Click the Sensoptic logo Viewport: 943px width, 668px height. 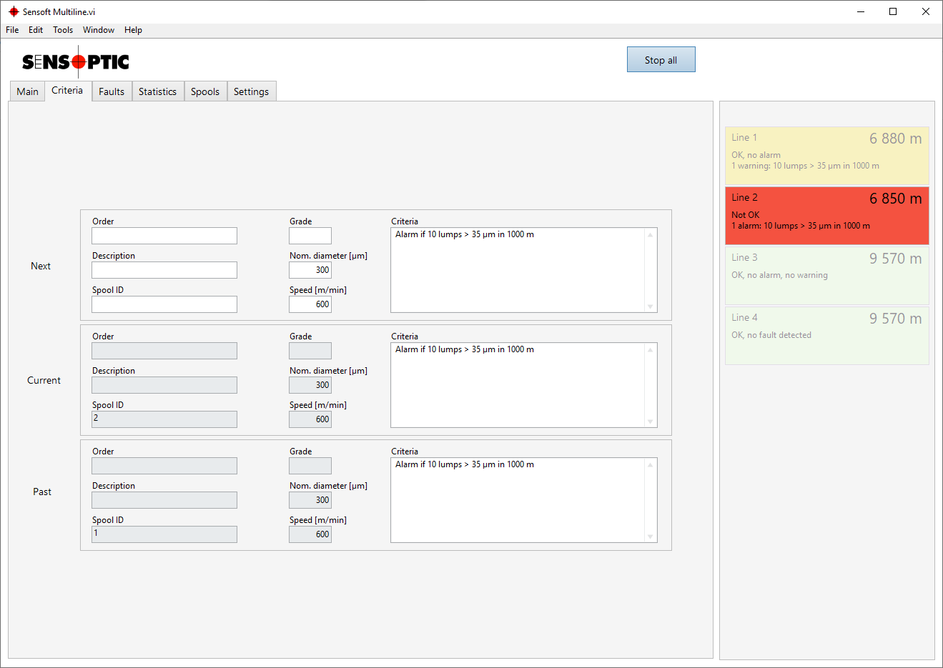[76, 62]
